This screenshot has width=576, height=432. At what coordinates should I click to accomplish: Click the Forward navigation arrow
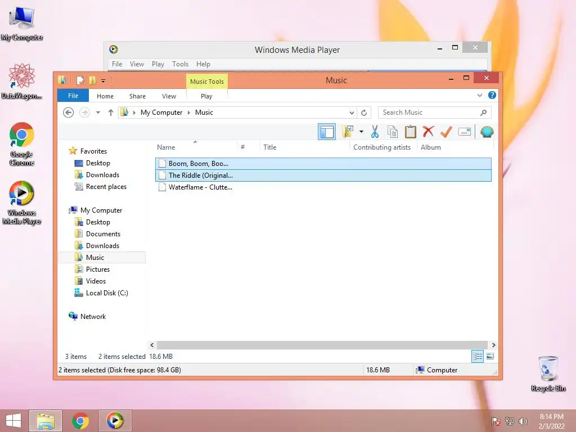coord(84,112)
